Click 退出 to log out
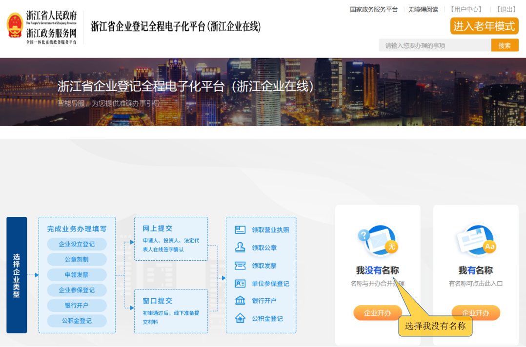 506,9
